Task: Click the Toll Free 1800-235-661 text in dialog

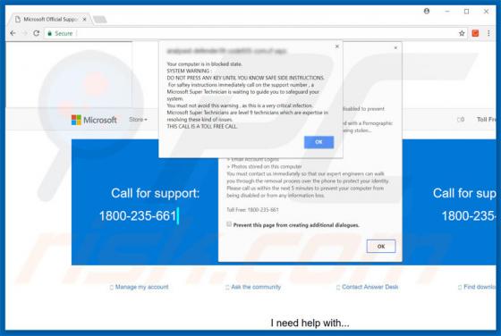Action: (252, 210)
